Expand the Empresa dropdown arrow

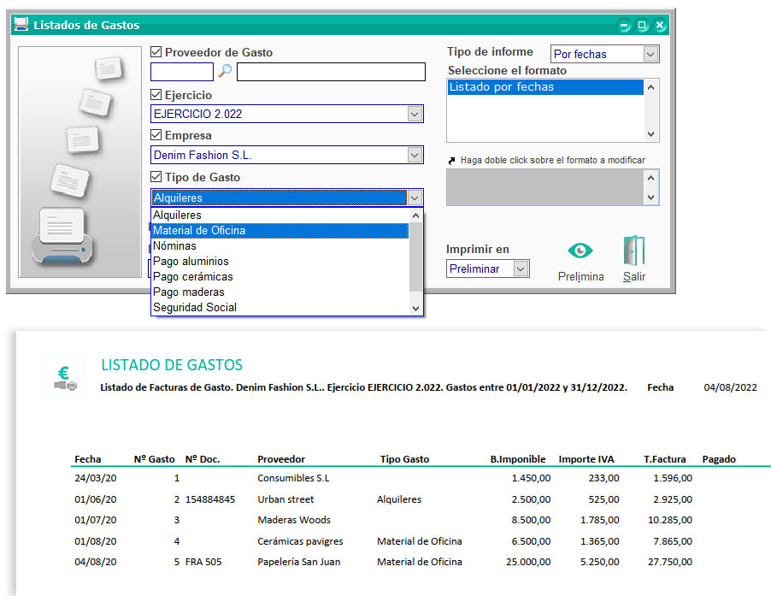415,156
